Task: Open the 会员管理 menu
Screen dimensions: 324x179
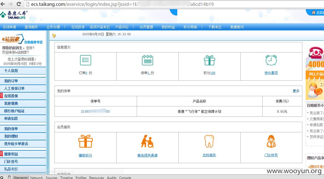Action: [146, 27]
